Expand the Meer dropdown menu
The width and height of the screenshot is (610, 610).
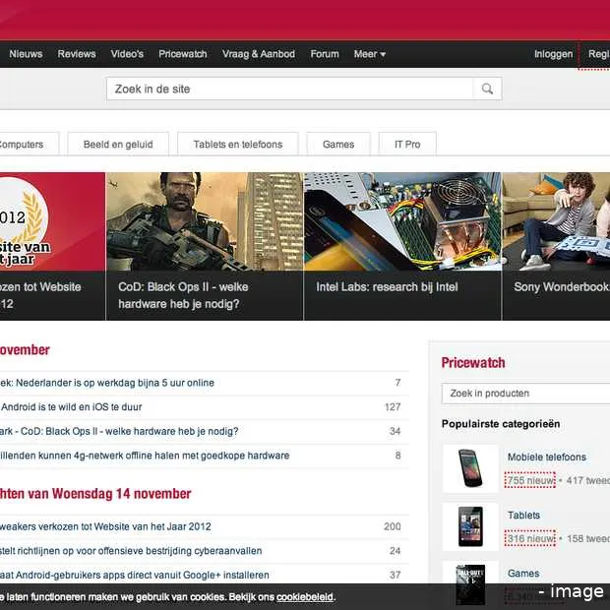(370, 54)
